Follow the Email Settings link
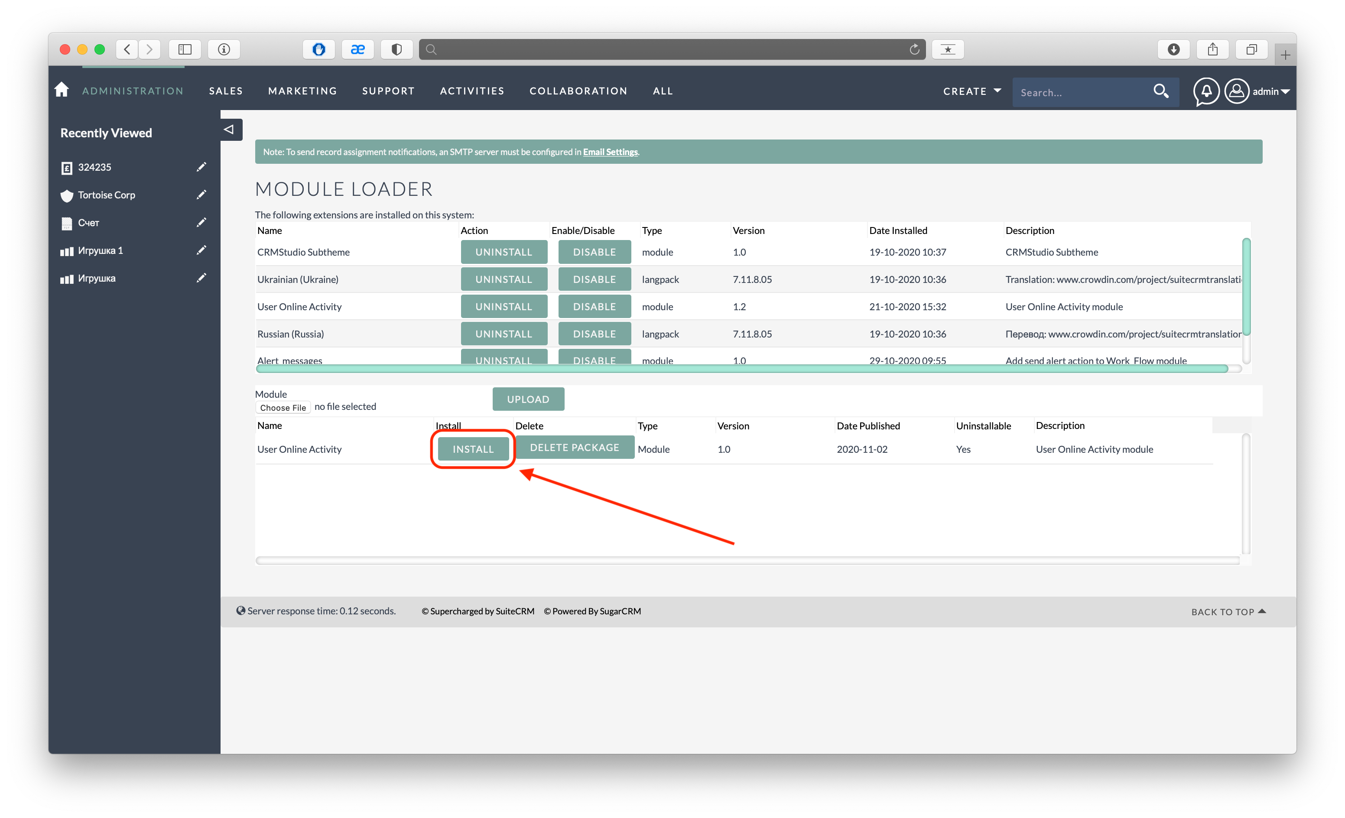The image size is (1345, 818). 610,152
